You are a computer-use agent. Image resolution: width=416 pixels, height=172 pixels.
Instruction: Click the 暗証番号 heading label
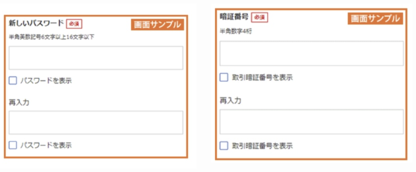coord(234,17)
